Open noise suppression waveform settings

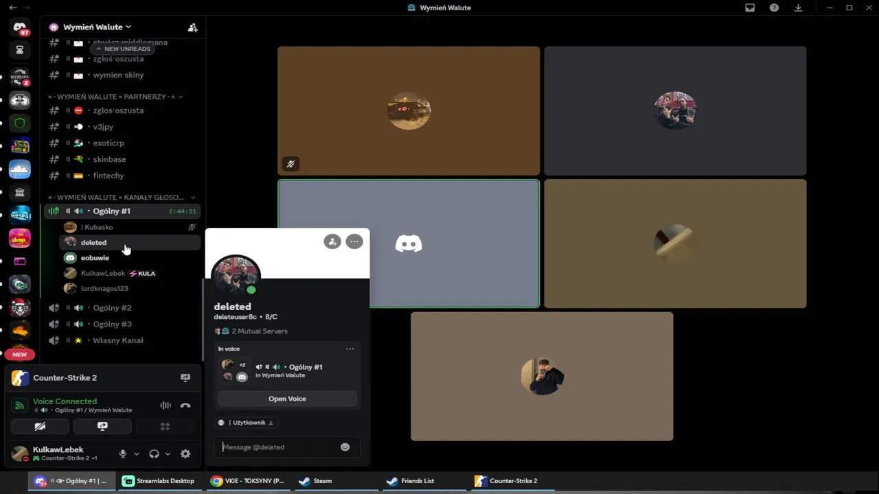[165, 405]
